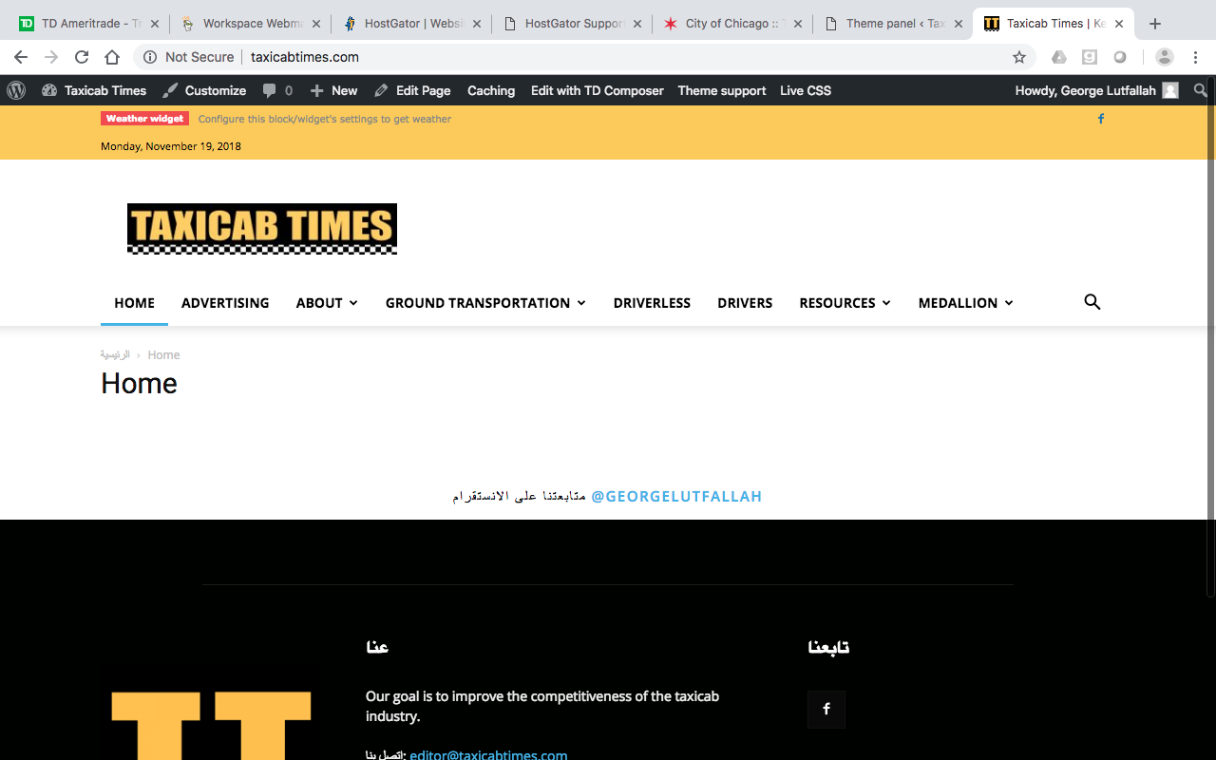Click the cloud extension icon in toolbar

tap(1059, 57)
